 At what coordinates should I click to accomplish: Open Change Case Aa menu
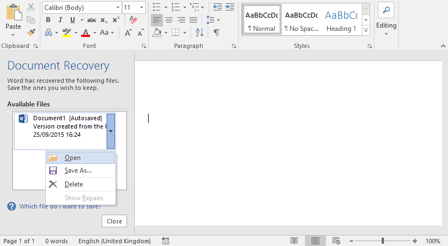pyautogui.click(x=104, y=33)
